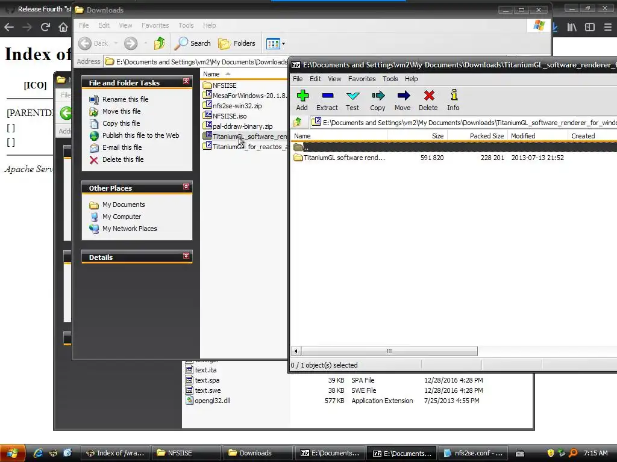Open the 7-Zip Help menu
This screenshot has height=462, width=617.
tap(411, 79)
